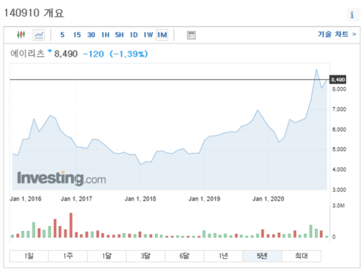Click the tallest red volume bar
The image size is (362, 271).
tap(71, 225)
